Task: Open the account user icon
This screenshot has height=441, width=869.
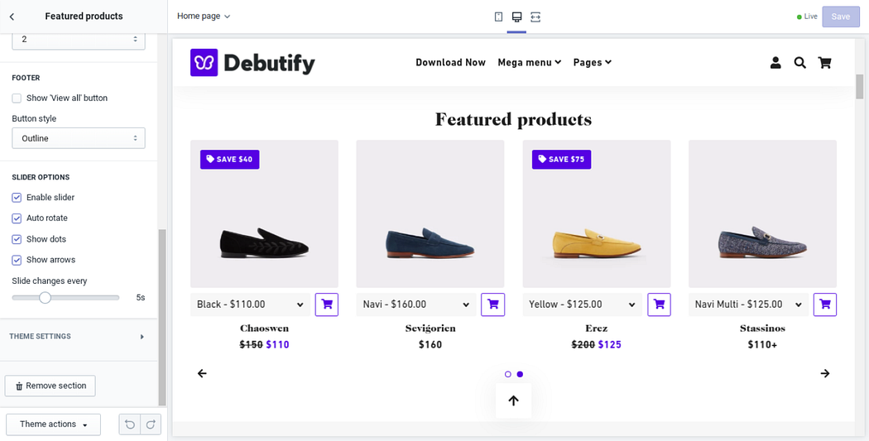Action: click(x=775, y=63)
